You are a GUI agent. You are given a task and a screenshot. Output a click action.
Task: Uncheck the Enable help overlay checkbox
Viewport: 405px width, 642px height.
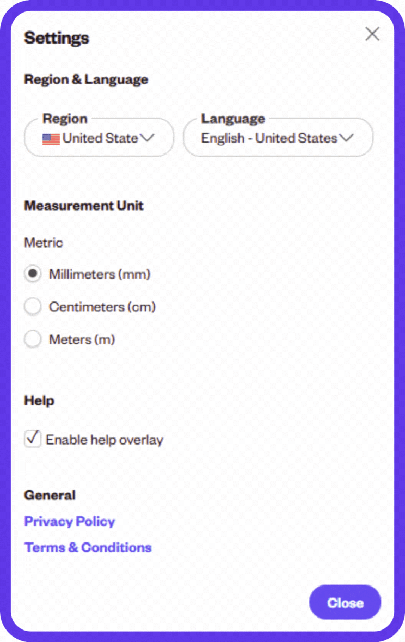33,439
